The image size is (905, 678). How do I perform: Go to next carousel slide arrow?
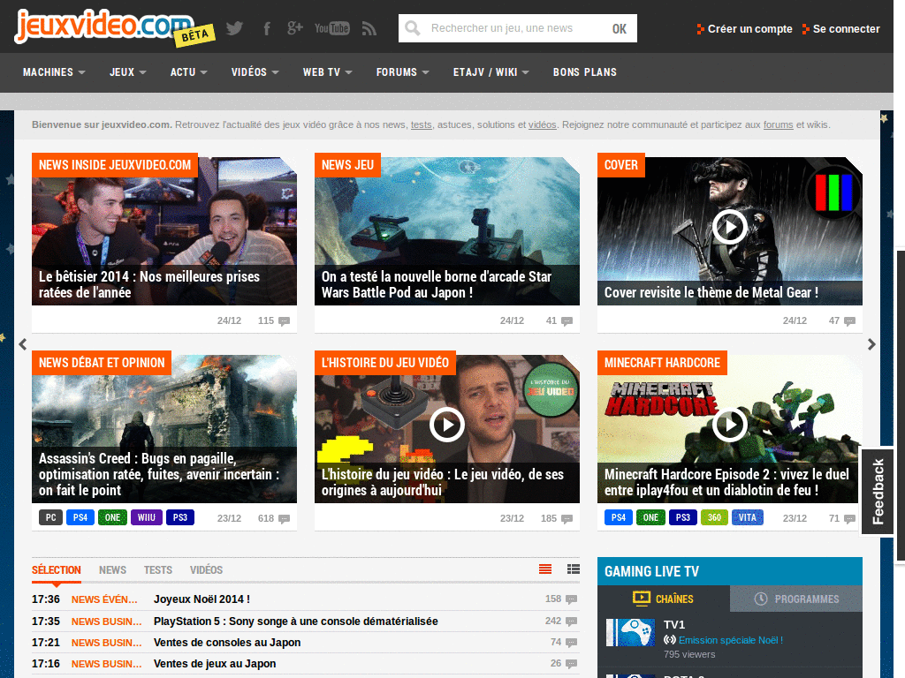click(x=871, y=344)
